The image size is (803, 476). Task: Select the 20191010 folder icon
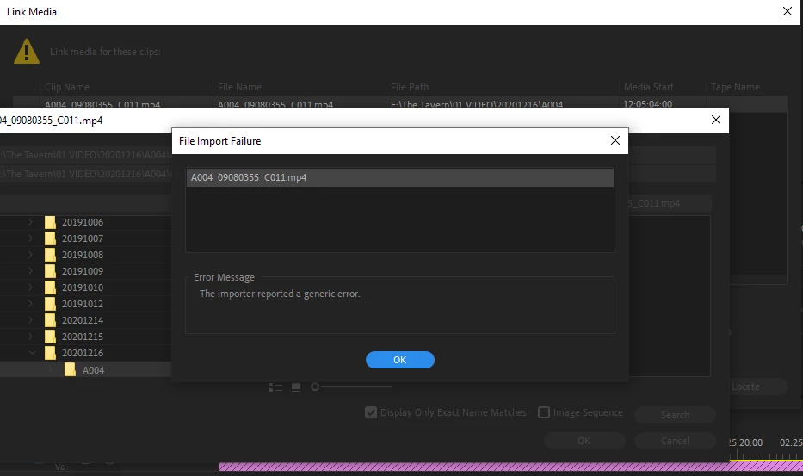point(50,287)
